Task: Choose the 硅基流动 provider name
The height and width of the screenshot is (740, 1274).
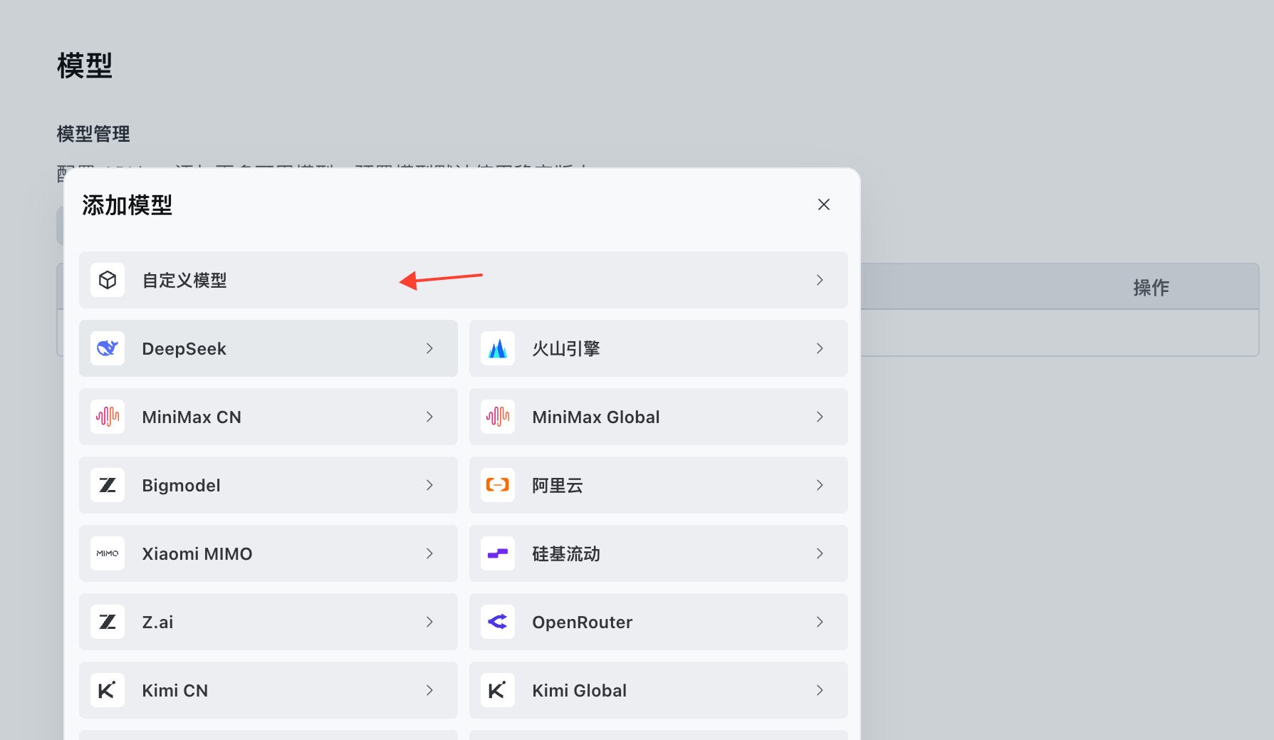Action: [x=566, y=553]
